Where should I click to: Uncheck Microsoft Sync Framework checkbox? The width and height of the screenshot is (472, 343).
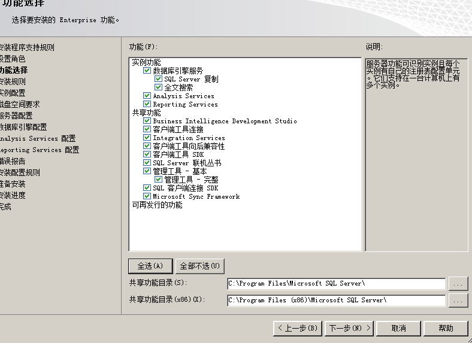(x=147, y=196)
